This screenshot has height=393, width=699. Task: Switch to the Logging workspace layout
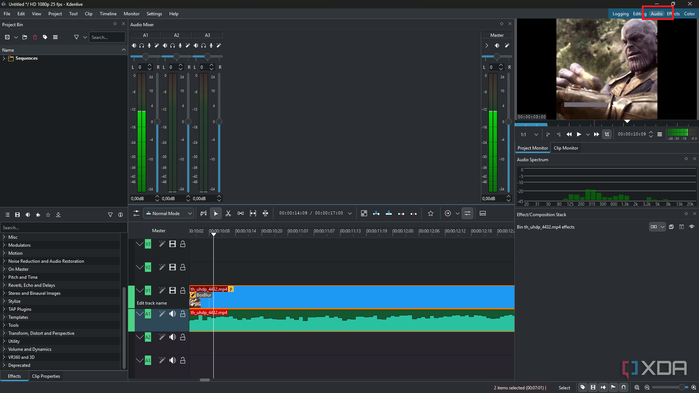tap(620, 14)
